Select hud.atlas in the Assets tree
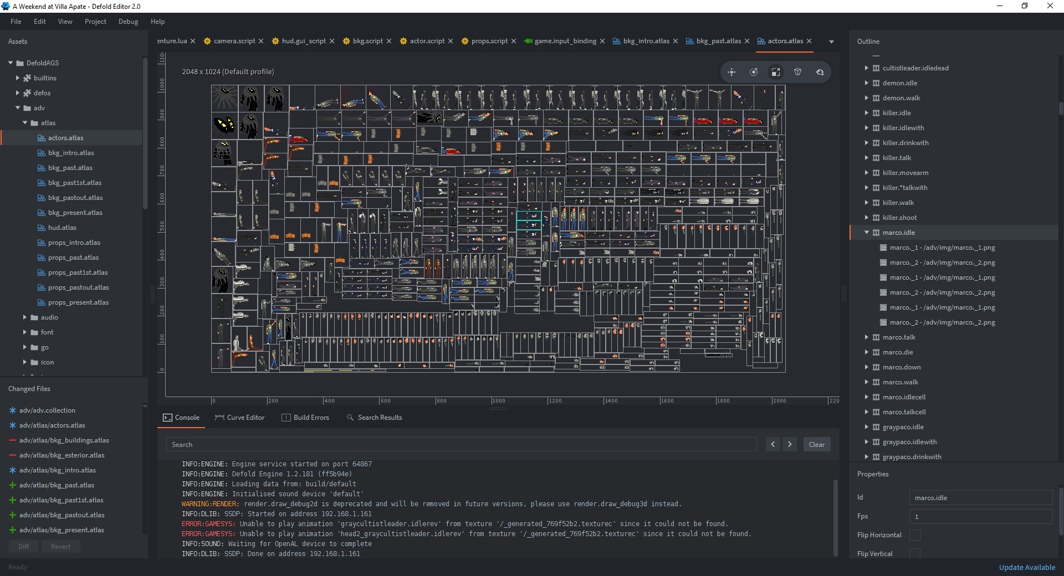 click(x=62, y=228)
